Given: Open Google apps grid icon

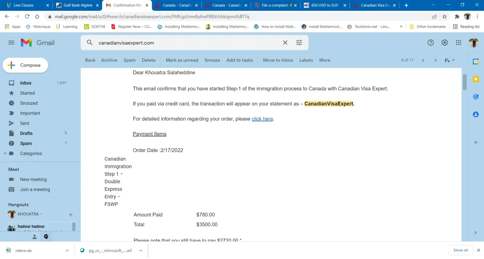Looking at the screenshot, I should 458,43.
